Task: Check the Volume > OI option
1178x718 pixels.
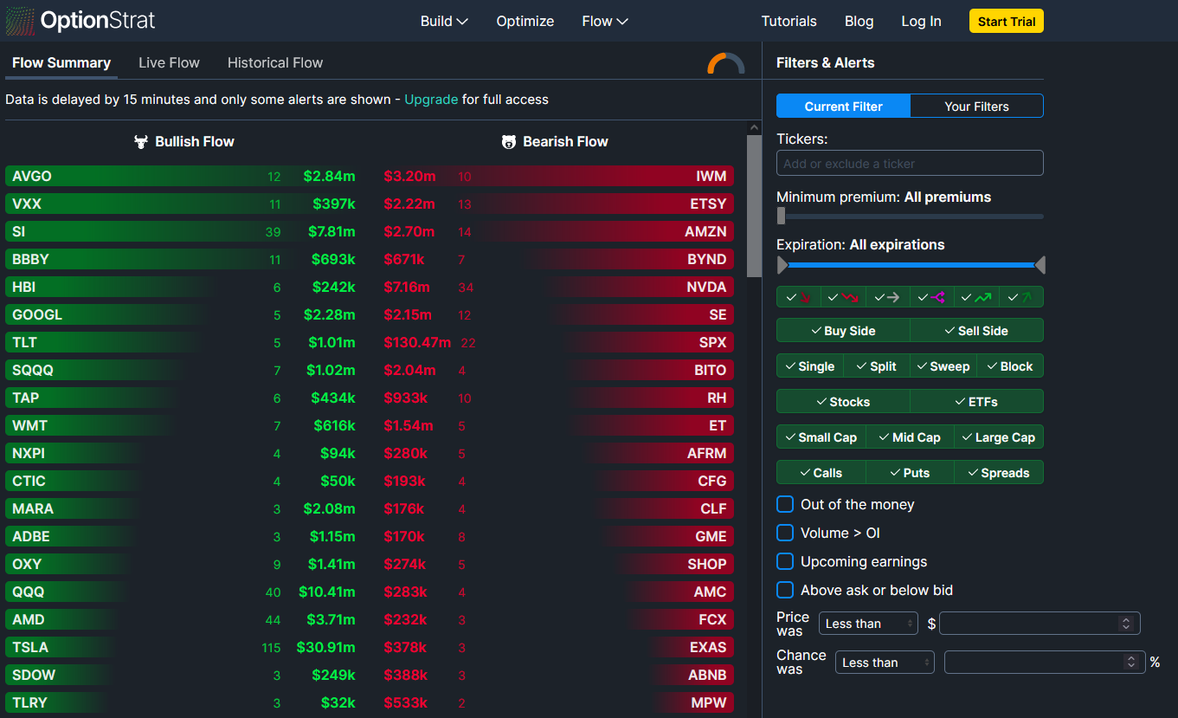Action: coord(785,533)
